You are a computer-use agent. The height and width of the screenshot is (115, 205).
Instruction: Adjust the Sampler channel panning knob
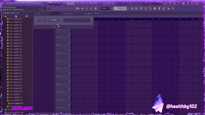[38, 20]
